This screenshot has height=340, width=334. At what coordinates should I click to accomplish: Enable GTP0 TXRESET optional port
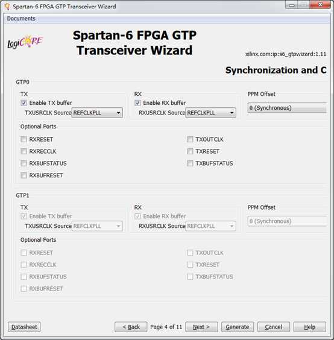pos(190,151)
